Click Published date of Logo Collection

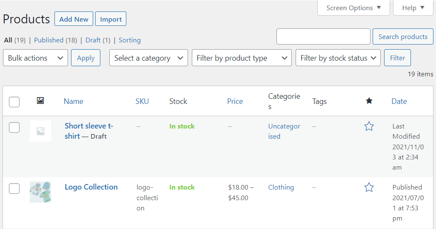(x=408, y=203)
